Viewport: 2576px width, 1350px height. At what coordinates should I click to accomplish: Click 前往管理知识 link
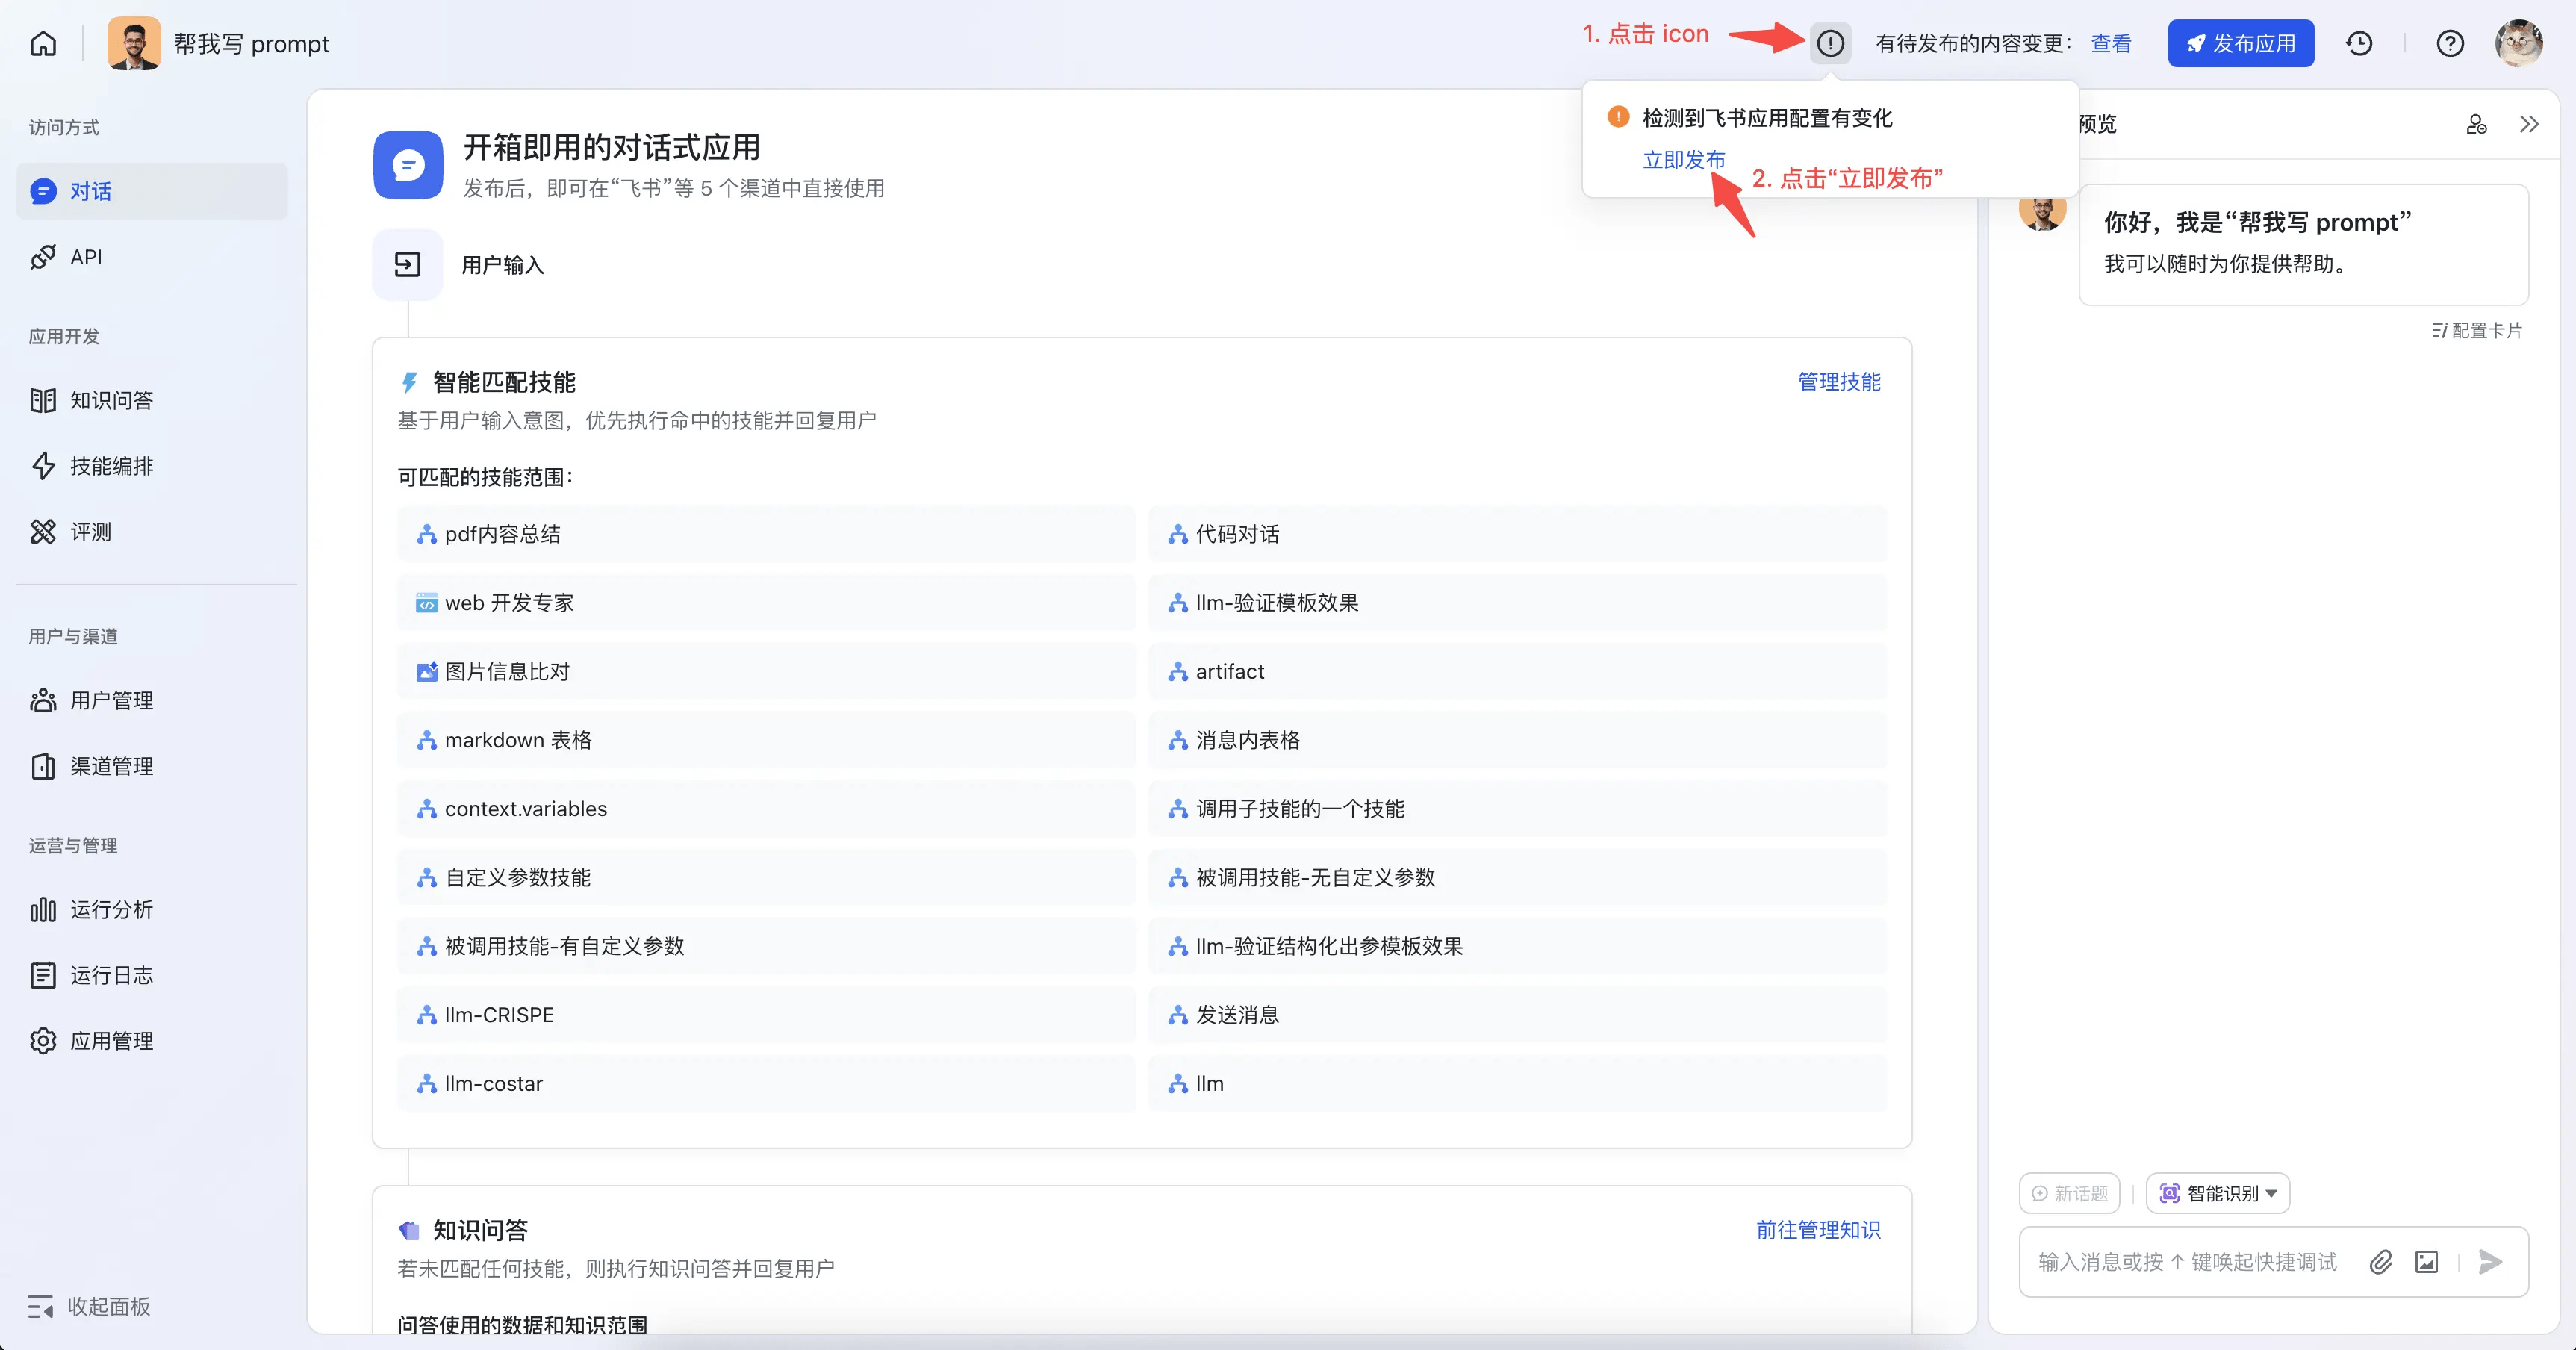pyautogui.click(x=1818, y=1230)
